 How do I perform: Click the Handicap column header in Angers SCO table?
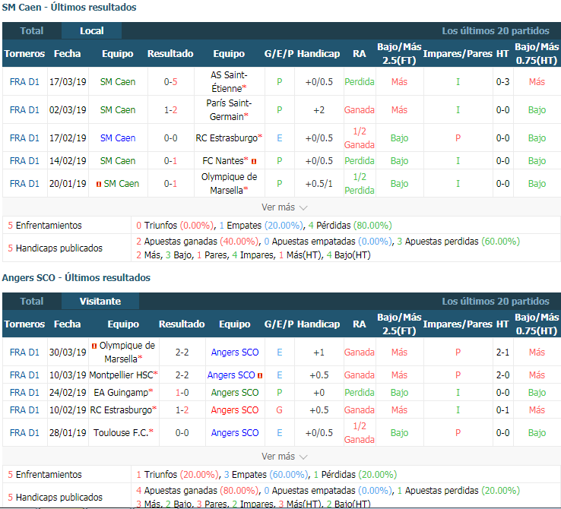pos(319,324)
